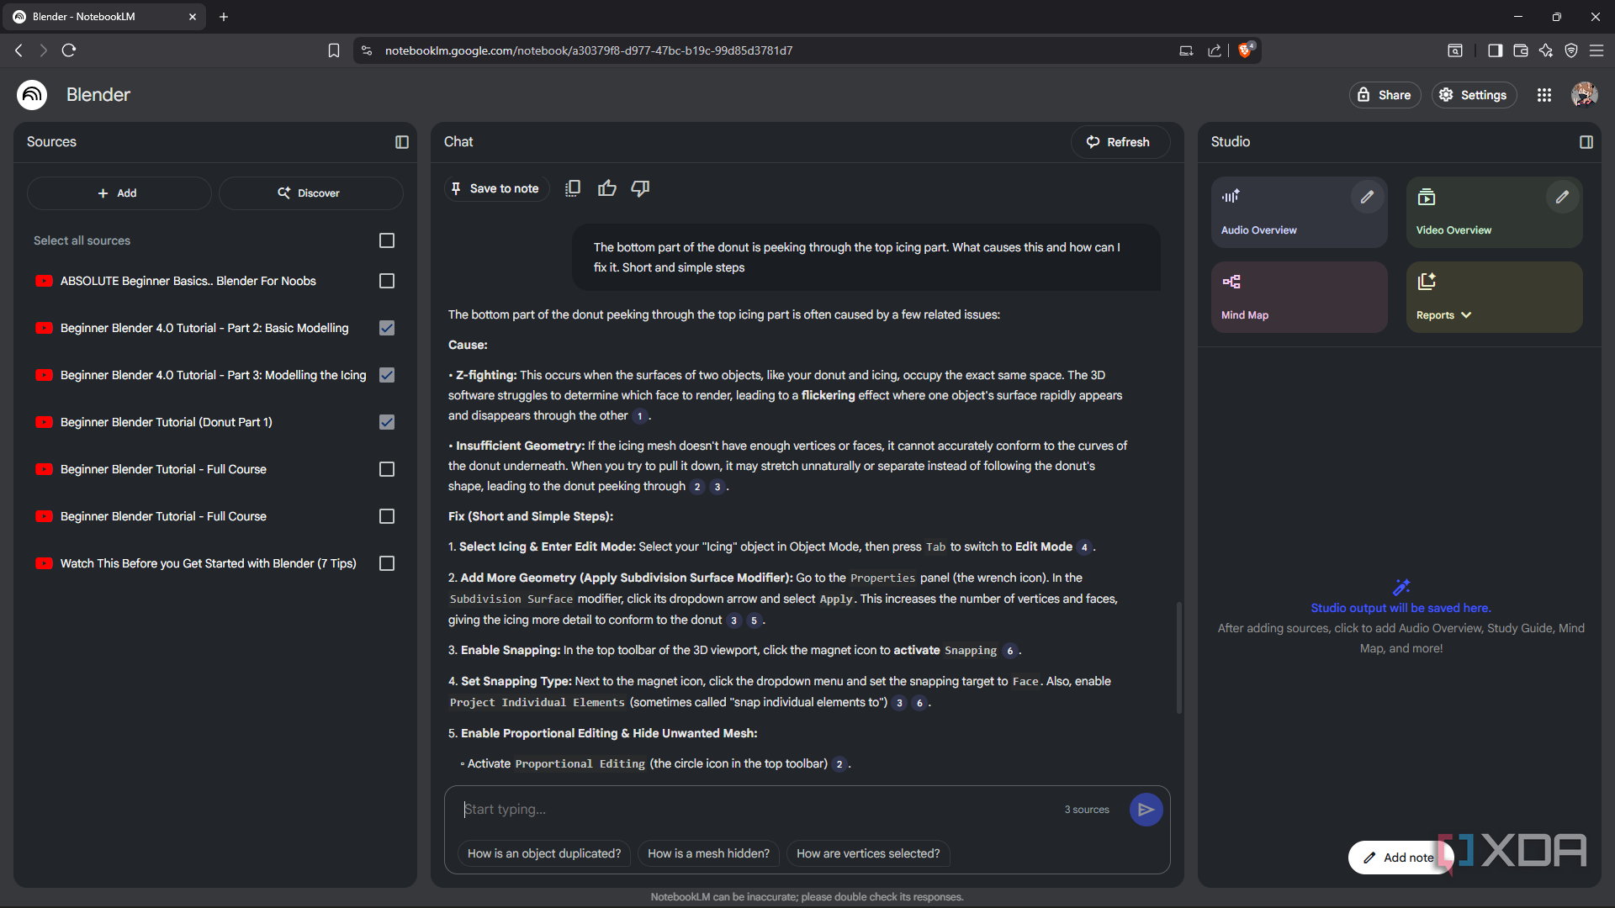Refresh the chat

1120,142
